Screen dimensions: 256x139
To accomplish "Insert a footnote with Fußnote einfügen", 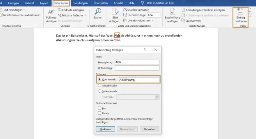I will [x=51, y=16].
